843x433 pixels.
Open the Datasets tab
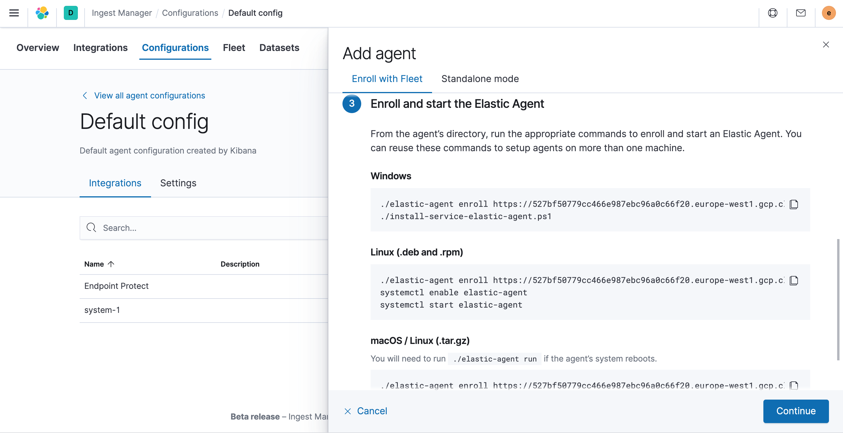pyautogui.click(x=279, y=48)
